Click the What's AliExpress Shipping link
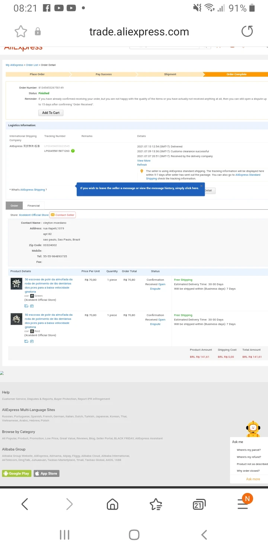 [33, 190]
